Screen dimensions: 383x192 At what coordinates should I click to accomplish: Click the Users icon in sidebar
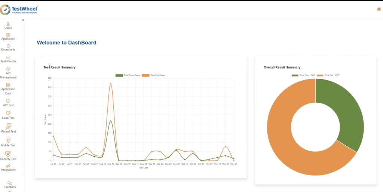tap(8, 24)
